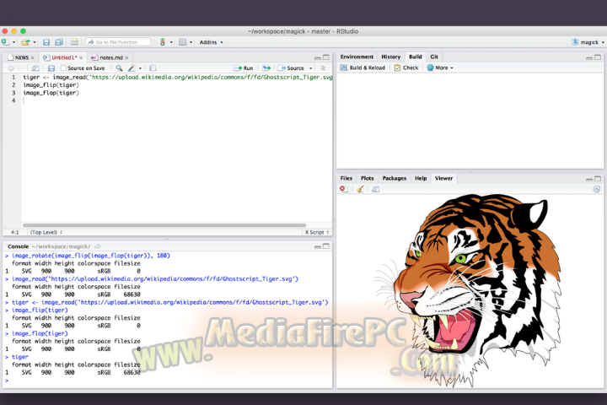The width and height of the screenshot is (607, 405).
Task: Click the version control Git toolbar icon
Action: tap(163, 42)
